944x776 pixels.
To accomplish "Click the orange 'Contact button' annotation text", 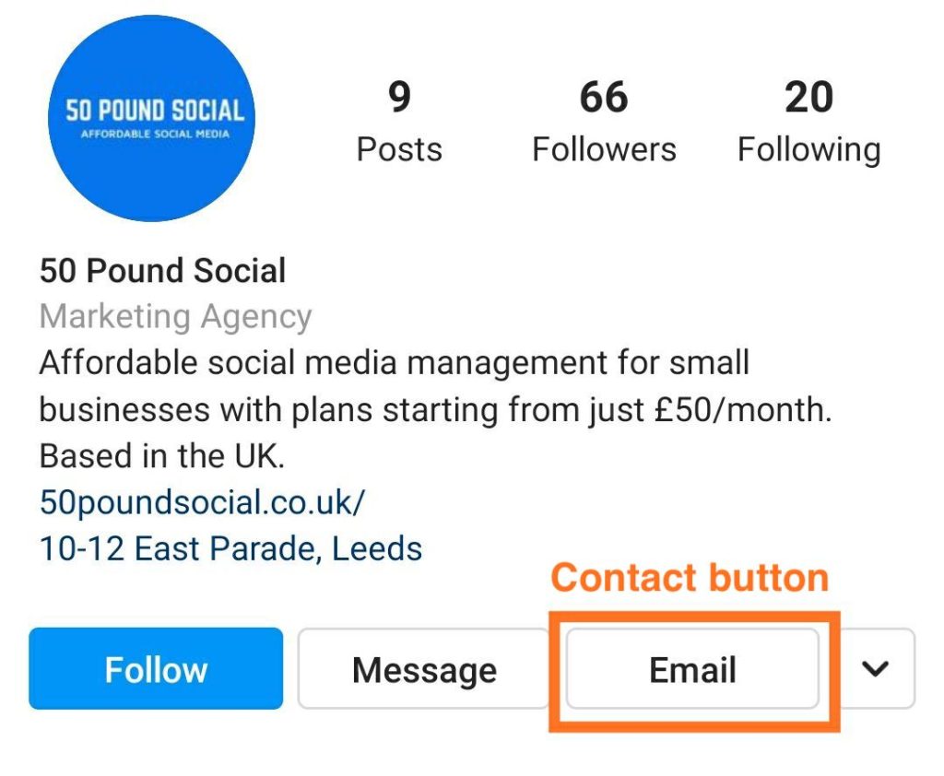I will 690,578.
